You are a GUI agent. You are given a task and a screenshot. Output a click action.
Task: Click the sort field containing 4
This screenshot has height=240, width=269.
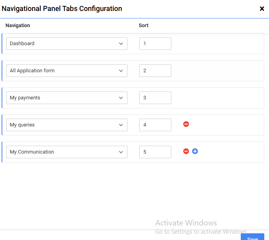155,125
